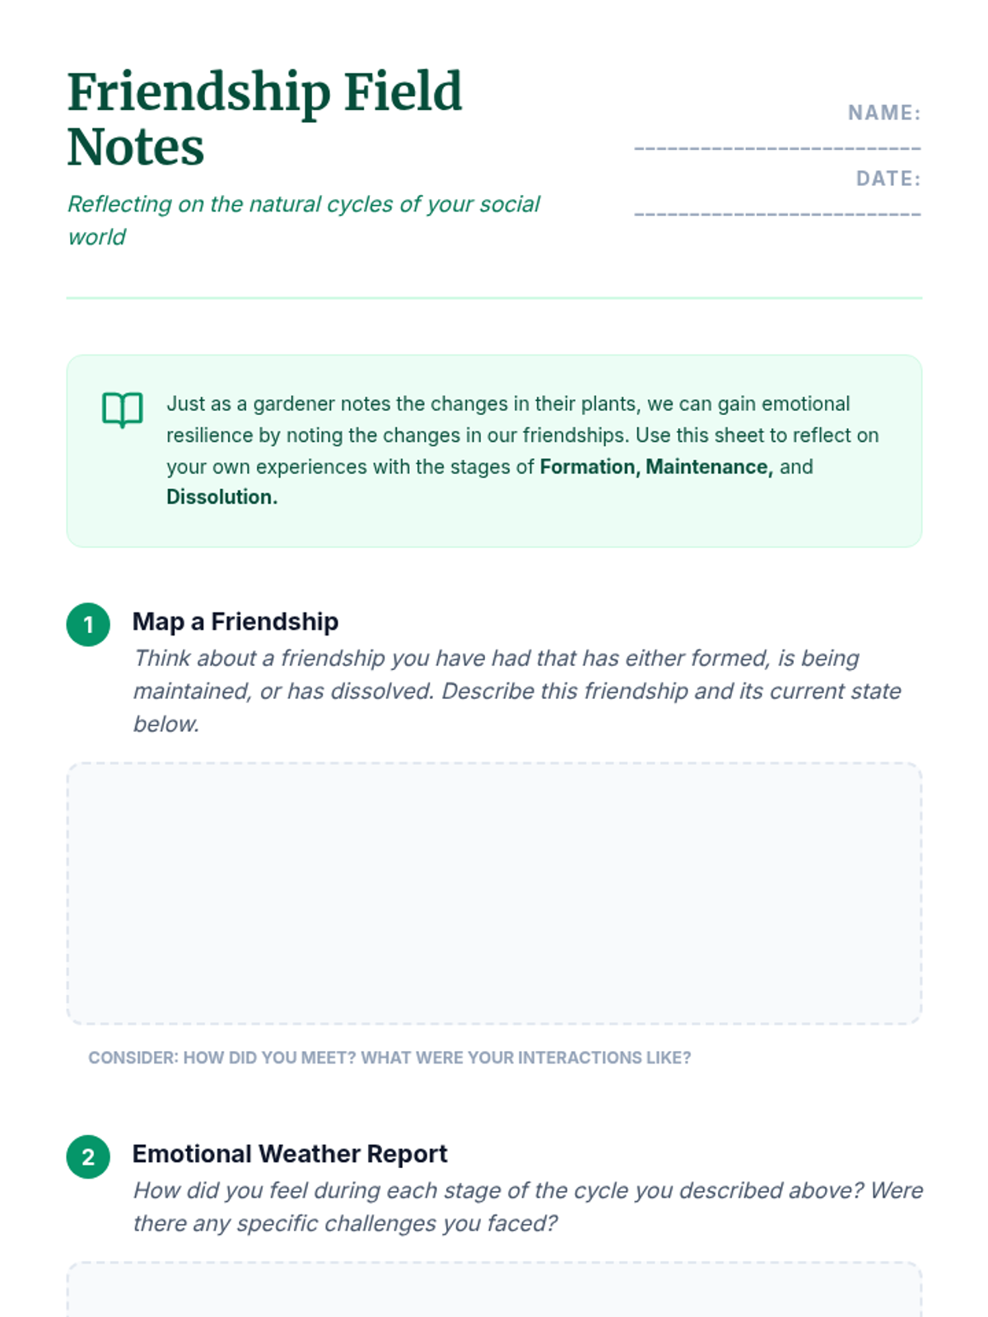Click the bold word Formation

tap(588, 467)
